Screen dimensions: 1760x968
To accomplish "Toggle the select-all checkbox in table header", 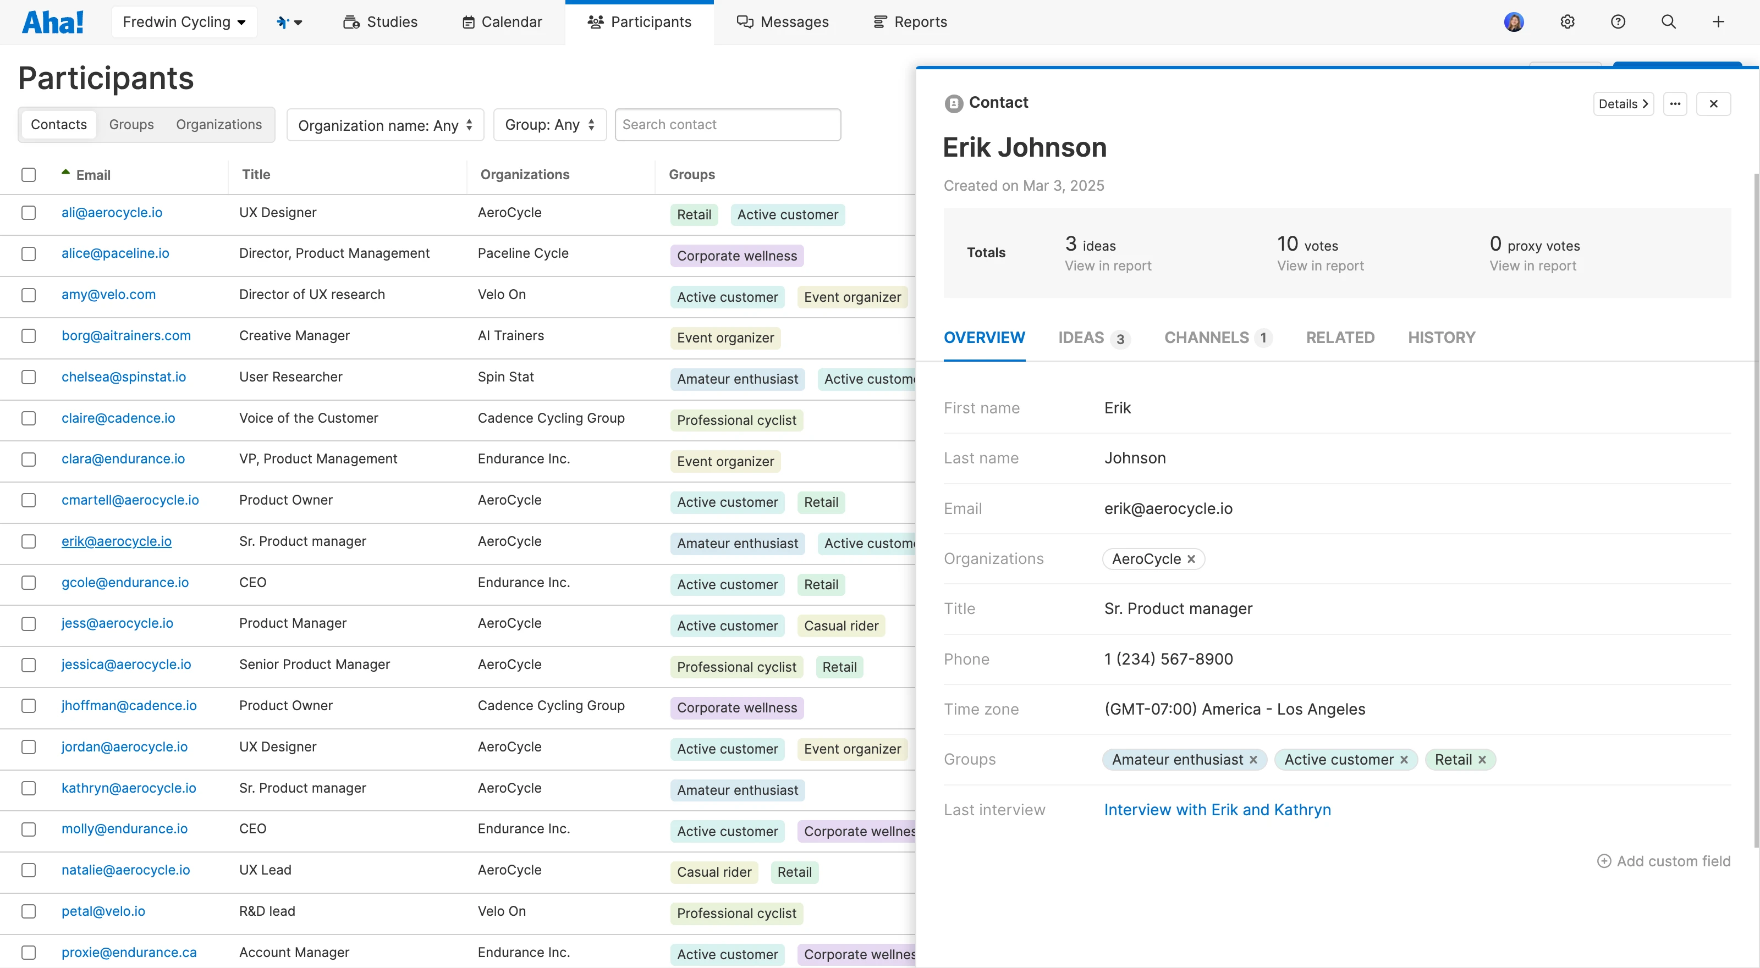I will pyautogui.click(x=28, y=175).
